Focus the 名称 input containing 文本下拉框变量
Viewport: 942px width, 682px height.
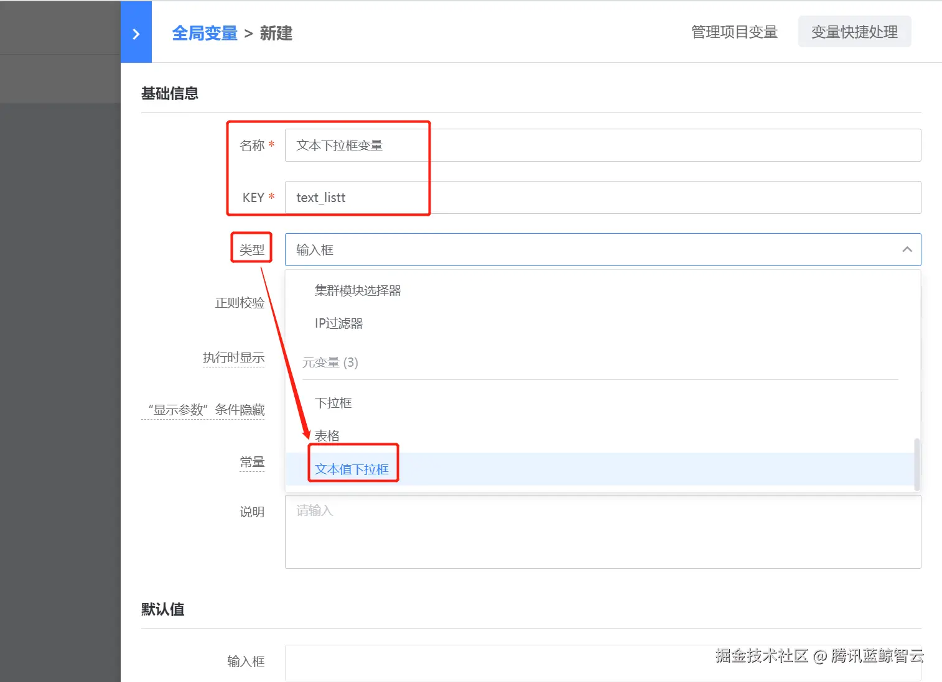[436, 145]
